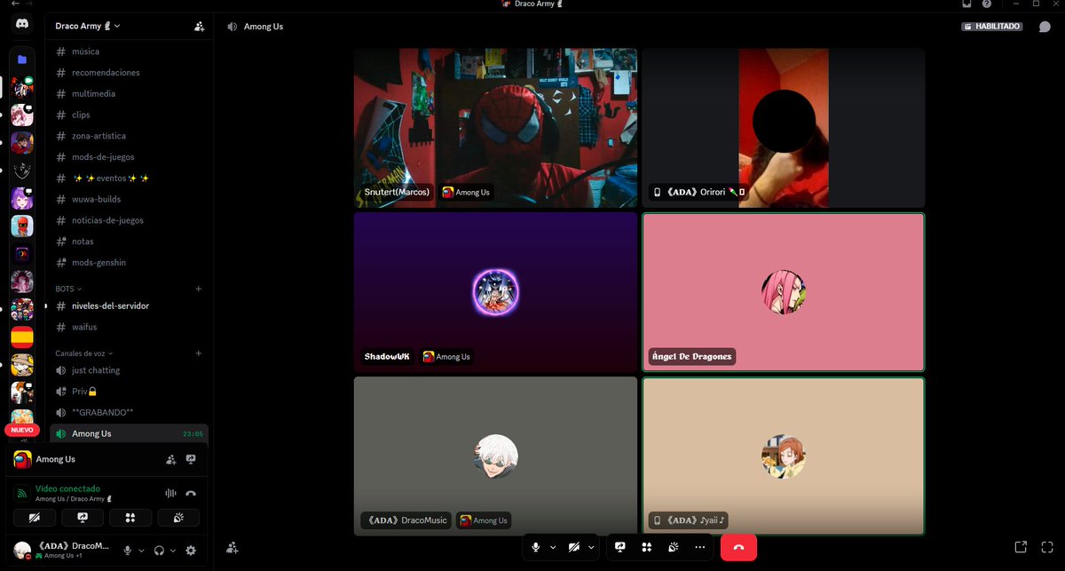This screenshot has width=1065, height=571.
Task: Expand the Draco Army server menu
Action: (88, 27)
